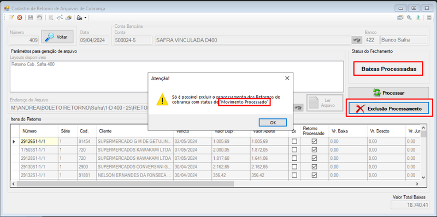This screenshot has width=437, height=217.
Task: Toggle Retorno Processado for row 29126S1-1/1
Action: (315, 141)
